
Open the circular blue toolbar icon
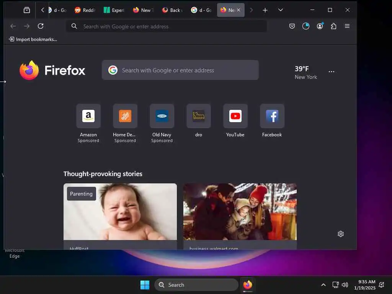pyautogui.click(x=306, y=26)
